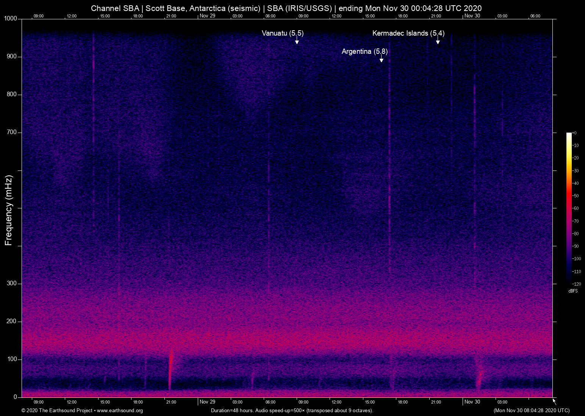Click the Frequency (mHz) axis label
Image resolution: width=585 pixels, height=416 pixels.
coord(9,210)
